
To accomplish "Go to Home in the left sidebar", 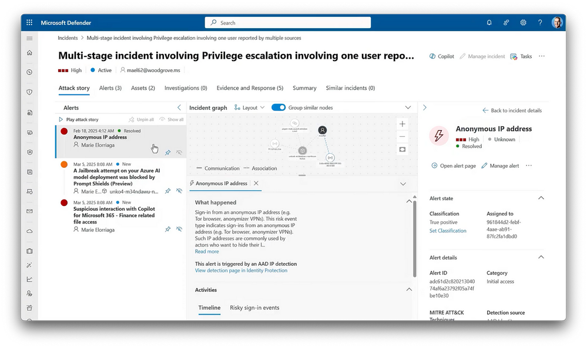I will 29,53.
